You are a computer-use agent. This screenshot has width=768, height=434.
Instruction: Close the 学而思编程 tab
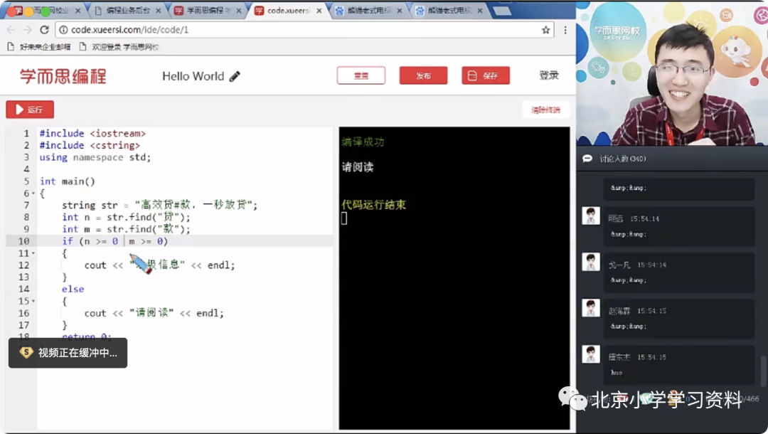coord(238,10)
